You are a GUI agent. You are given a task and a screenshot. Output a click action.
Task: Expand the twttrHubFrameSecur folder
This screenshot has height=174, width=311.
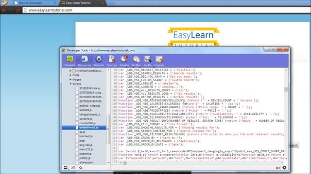click(x=70, y=71)
